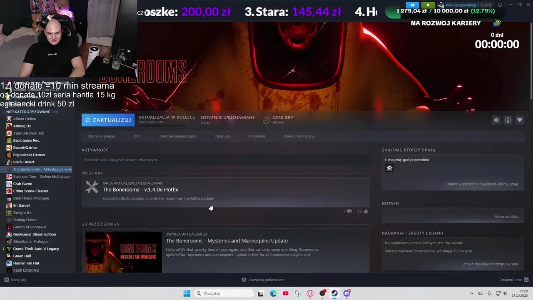Image resolution: width=533 pixels, height=300 pixels.
Task: Like the Hotfix post with thumbs-up icon
Action: click(366, 211)
